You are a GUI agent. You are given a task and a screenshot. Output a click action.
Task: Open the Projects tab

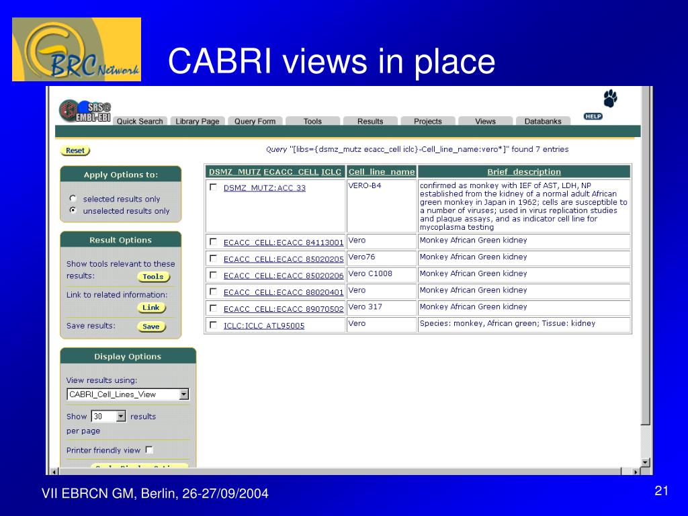coord(428,121)
